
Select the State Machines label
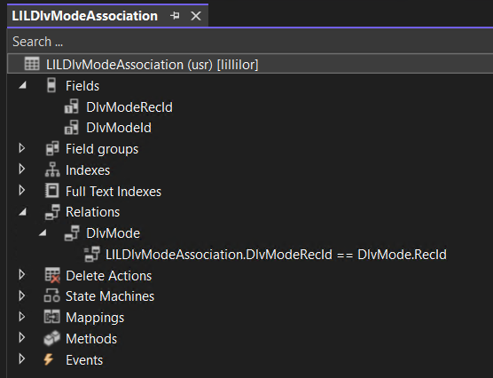pyautogui.click(x=110, y=296)
